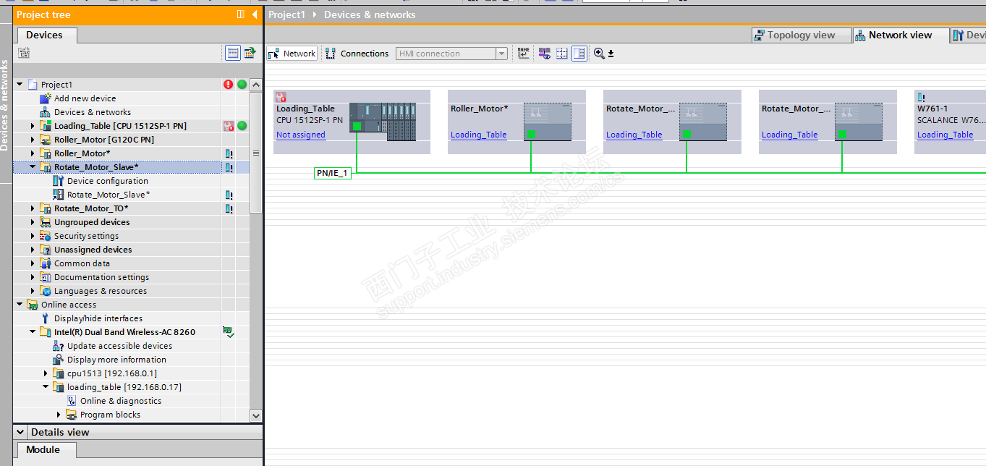The image size is (986, 466).
Task: Click Languages & resources globe icon
Action: (x=46, y=291)
